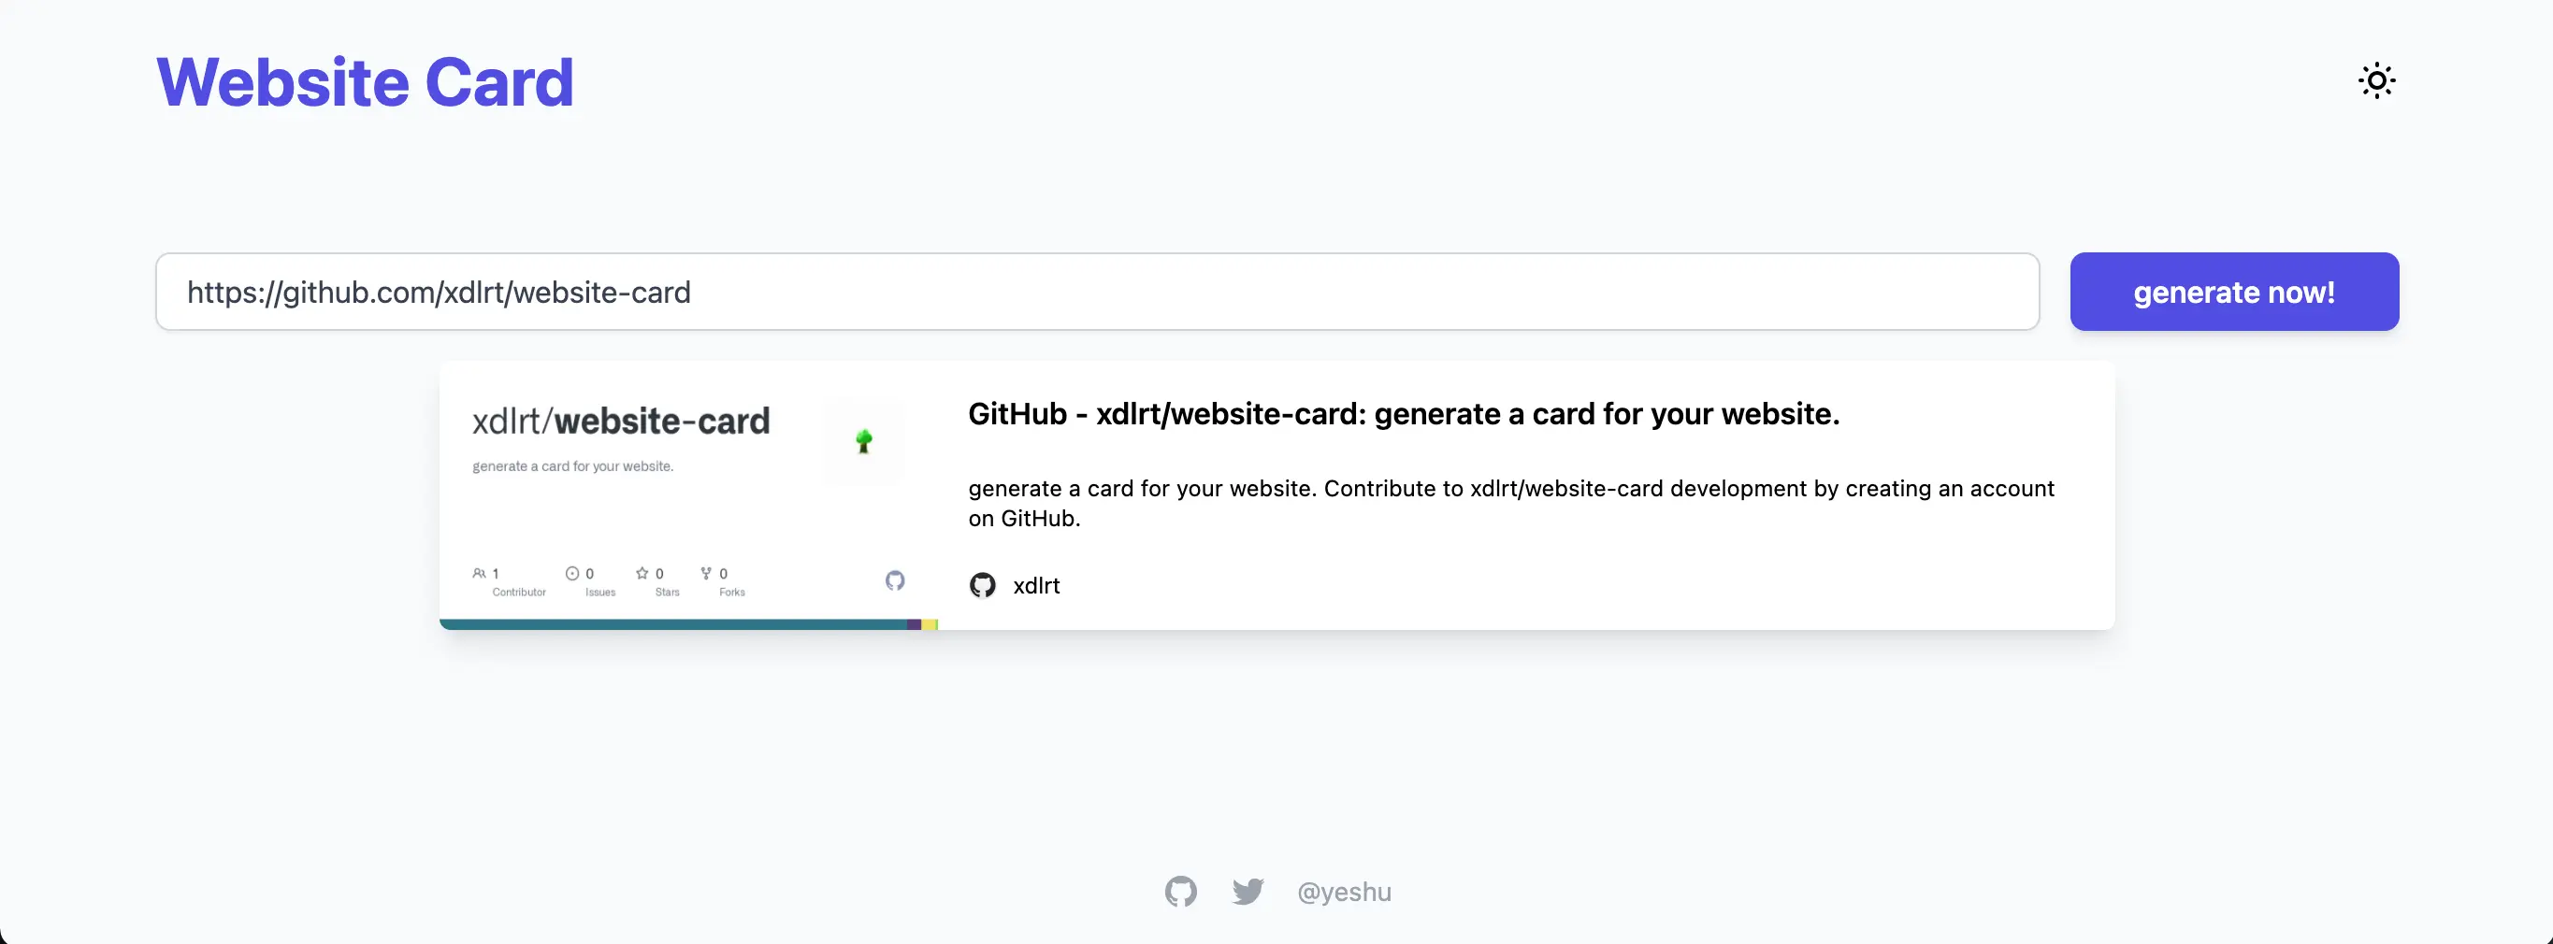Click the Contributor people icon in the preview

(x=480, y=574)
